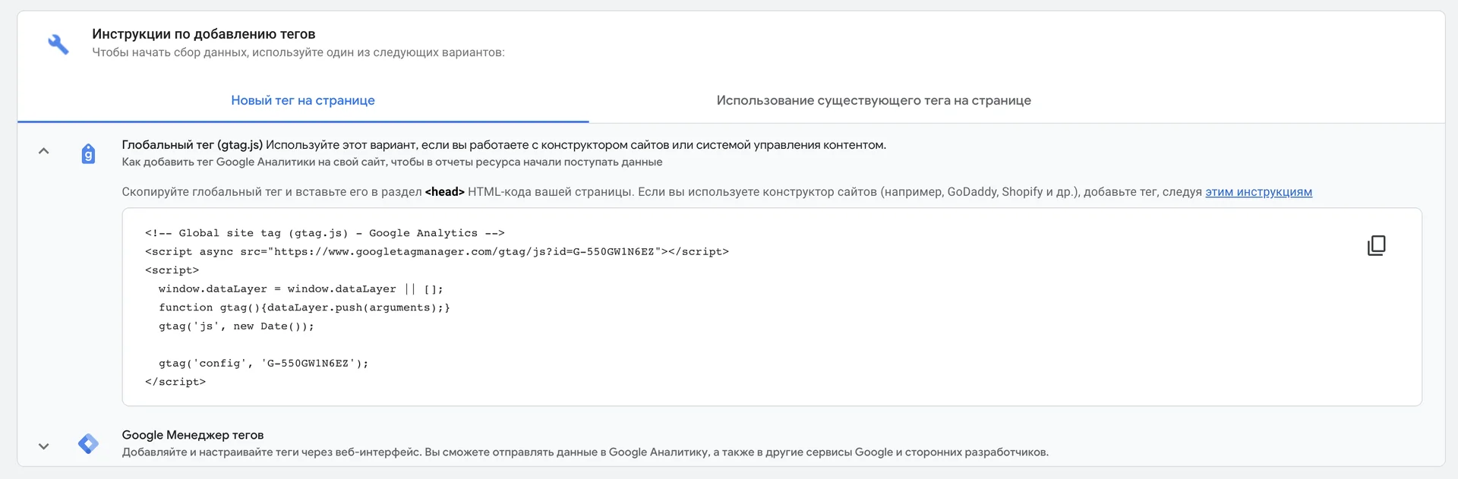Click the Глобальный тег (gtag.js) heading
Screen dimensions: 1458x479
(192, 145)
